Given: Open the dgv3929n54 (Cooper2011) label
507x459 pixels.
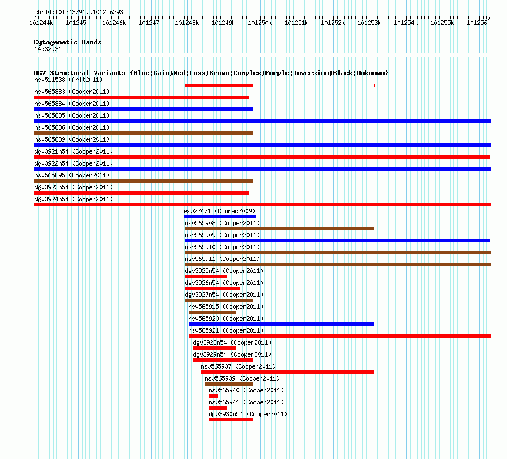Looking at the screenshot, I should tap(232, 354).
